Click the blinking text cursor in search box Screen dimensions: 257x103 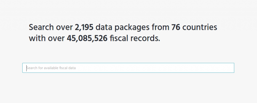(x=26, y=68)
